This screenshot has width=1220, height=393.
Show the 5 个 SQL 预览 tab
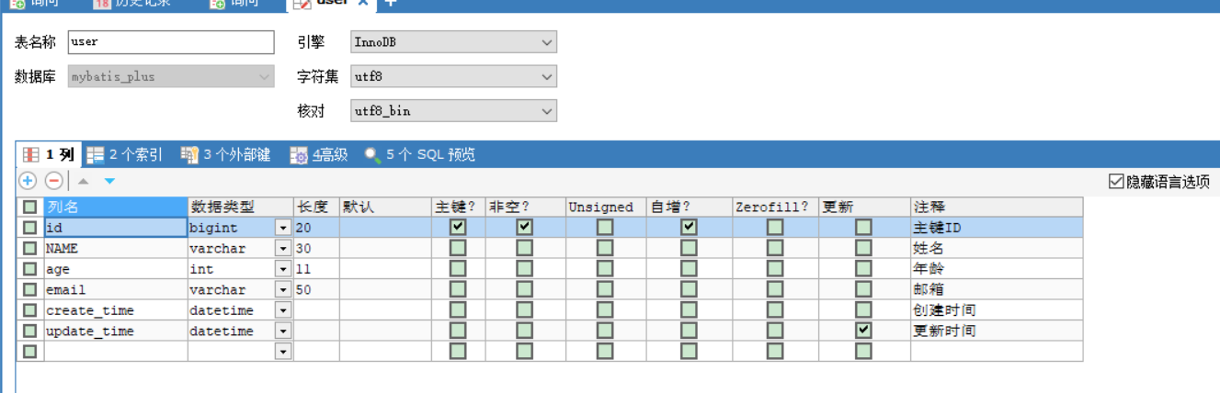click(x=420, y=155)
